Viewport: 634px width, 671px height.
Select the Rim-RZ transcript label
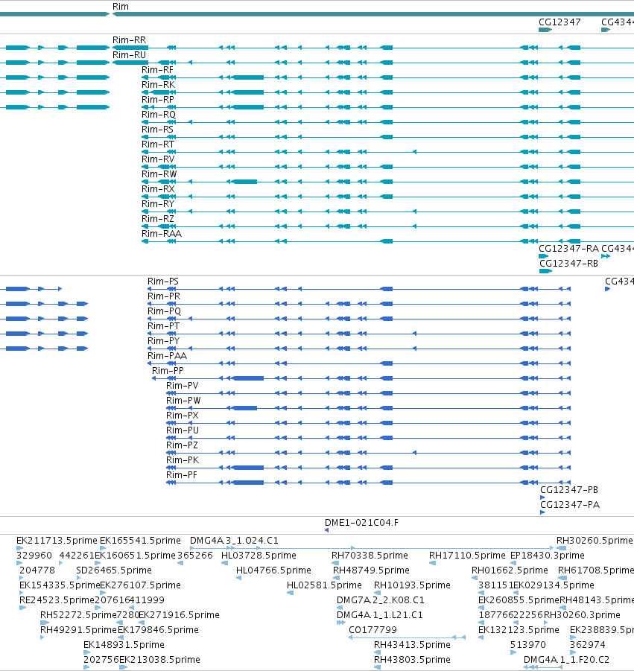click(158, 219)
